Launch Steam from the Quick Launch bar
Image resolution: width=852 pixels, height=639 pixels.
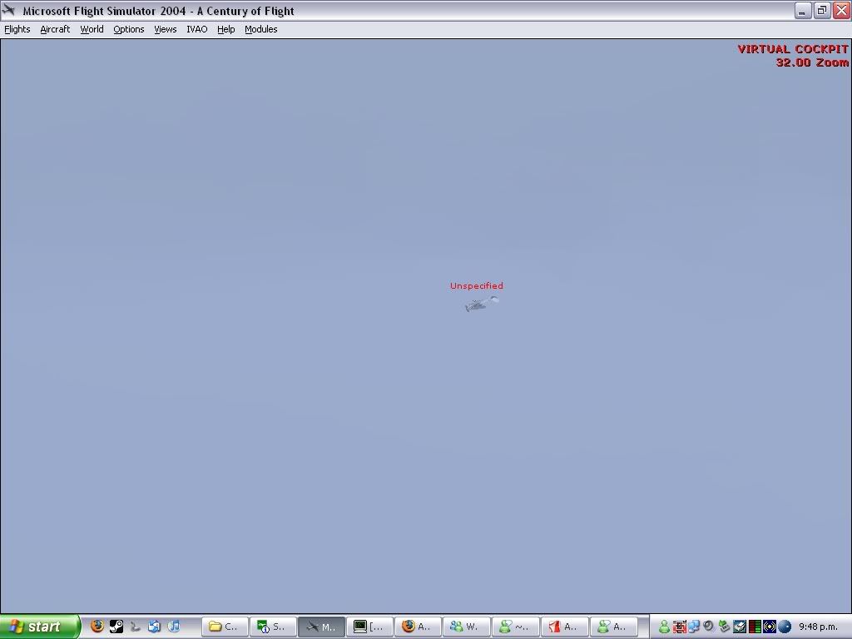click(116, 627)
